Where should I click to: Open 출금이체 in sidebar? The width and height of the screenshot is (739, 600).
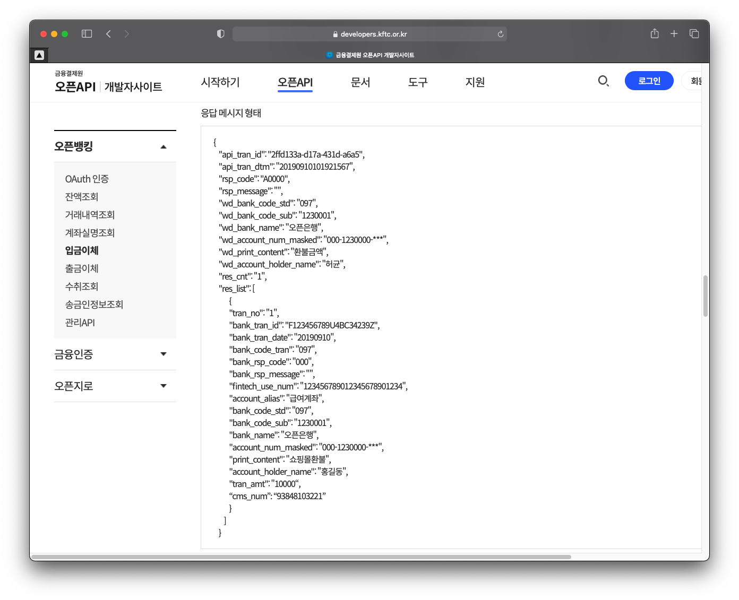point(82,268)
